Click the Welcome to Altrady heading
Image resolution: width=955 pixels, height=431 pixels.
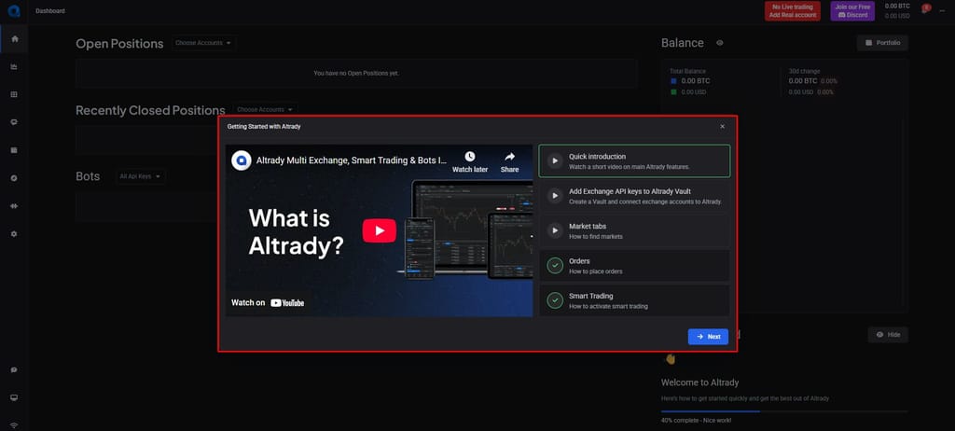point(699,382)
